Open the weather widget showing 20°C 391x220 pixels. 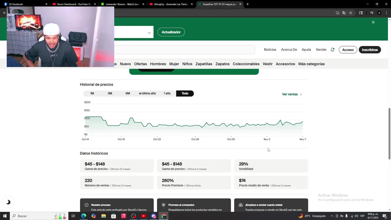312,216
